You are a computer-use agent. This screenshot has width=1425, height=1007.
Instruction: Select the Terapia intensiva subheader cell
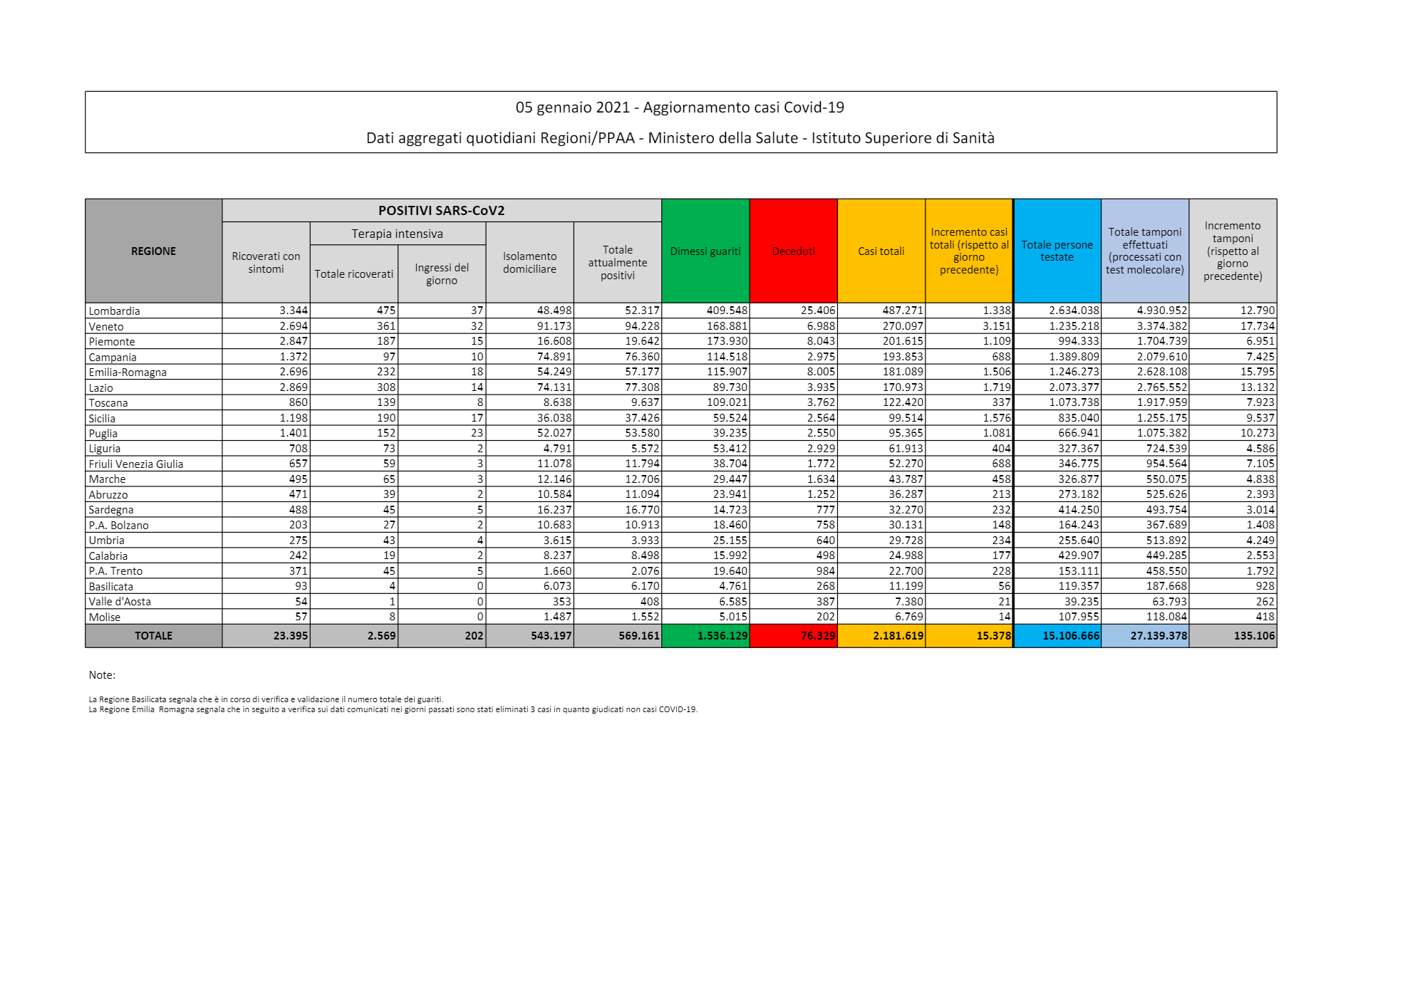[397, 234]
